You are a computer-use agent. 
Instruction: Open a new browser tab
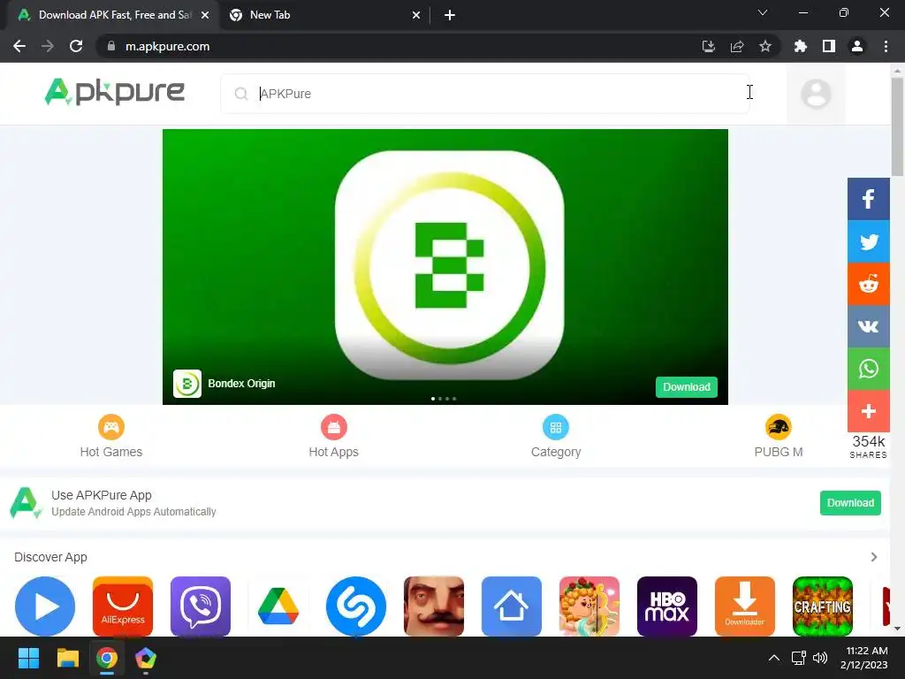[x=450, y=15]
